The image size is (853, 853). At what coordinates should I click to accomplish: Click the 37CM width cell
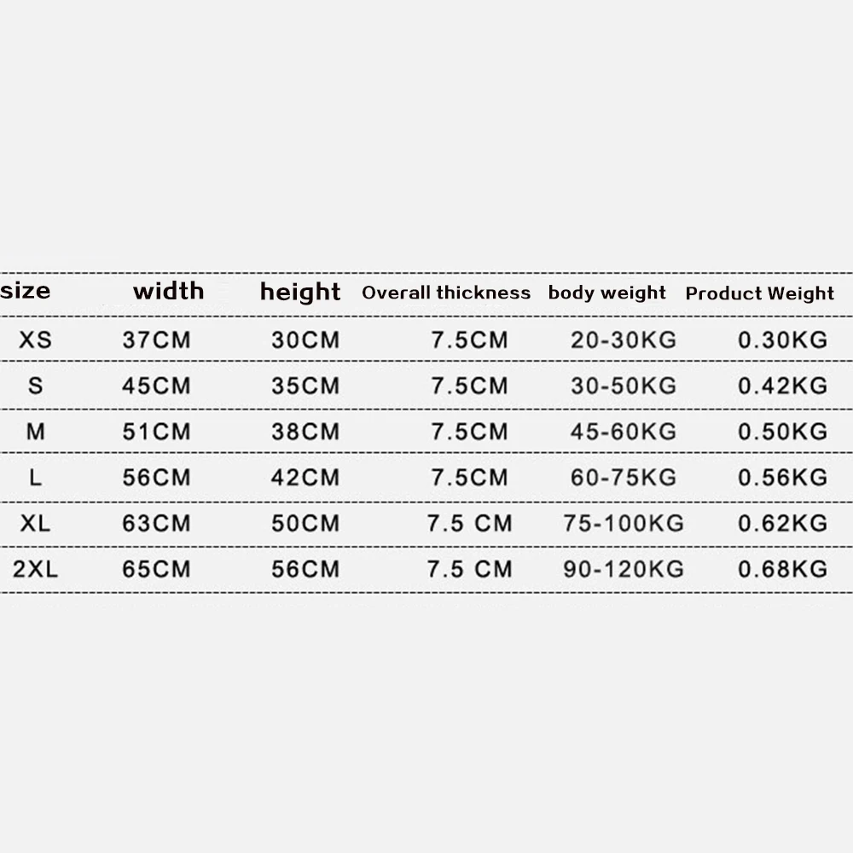pyautogui.click(x=156, y=340)
